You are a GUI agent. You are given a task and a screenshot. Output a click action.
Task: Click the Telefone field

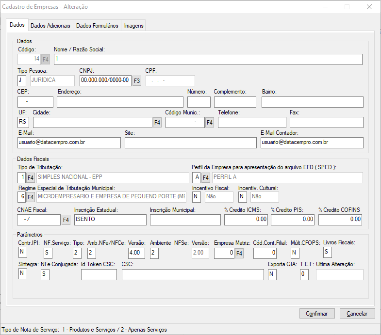point(252,122)
